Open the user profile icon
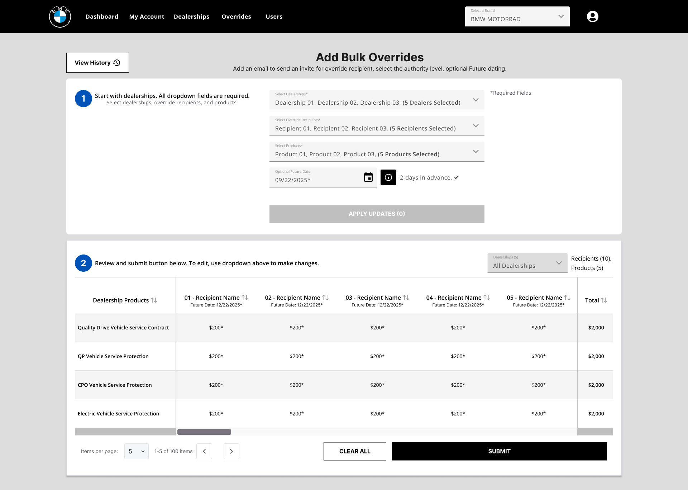Screen dimensions: 688x490 (592, 16)
